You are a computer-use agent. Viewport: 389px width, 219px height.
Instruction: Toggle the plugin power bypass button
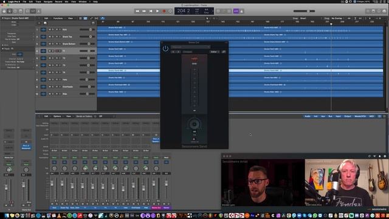coord(165,49)
